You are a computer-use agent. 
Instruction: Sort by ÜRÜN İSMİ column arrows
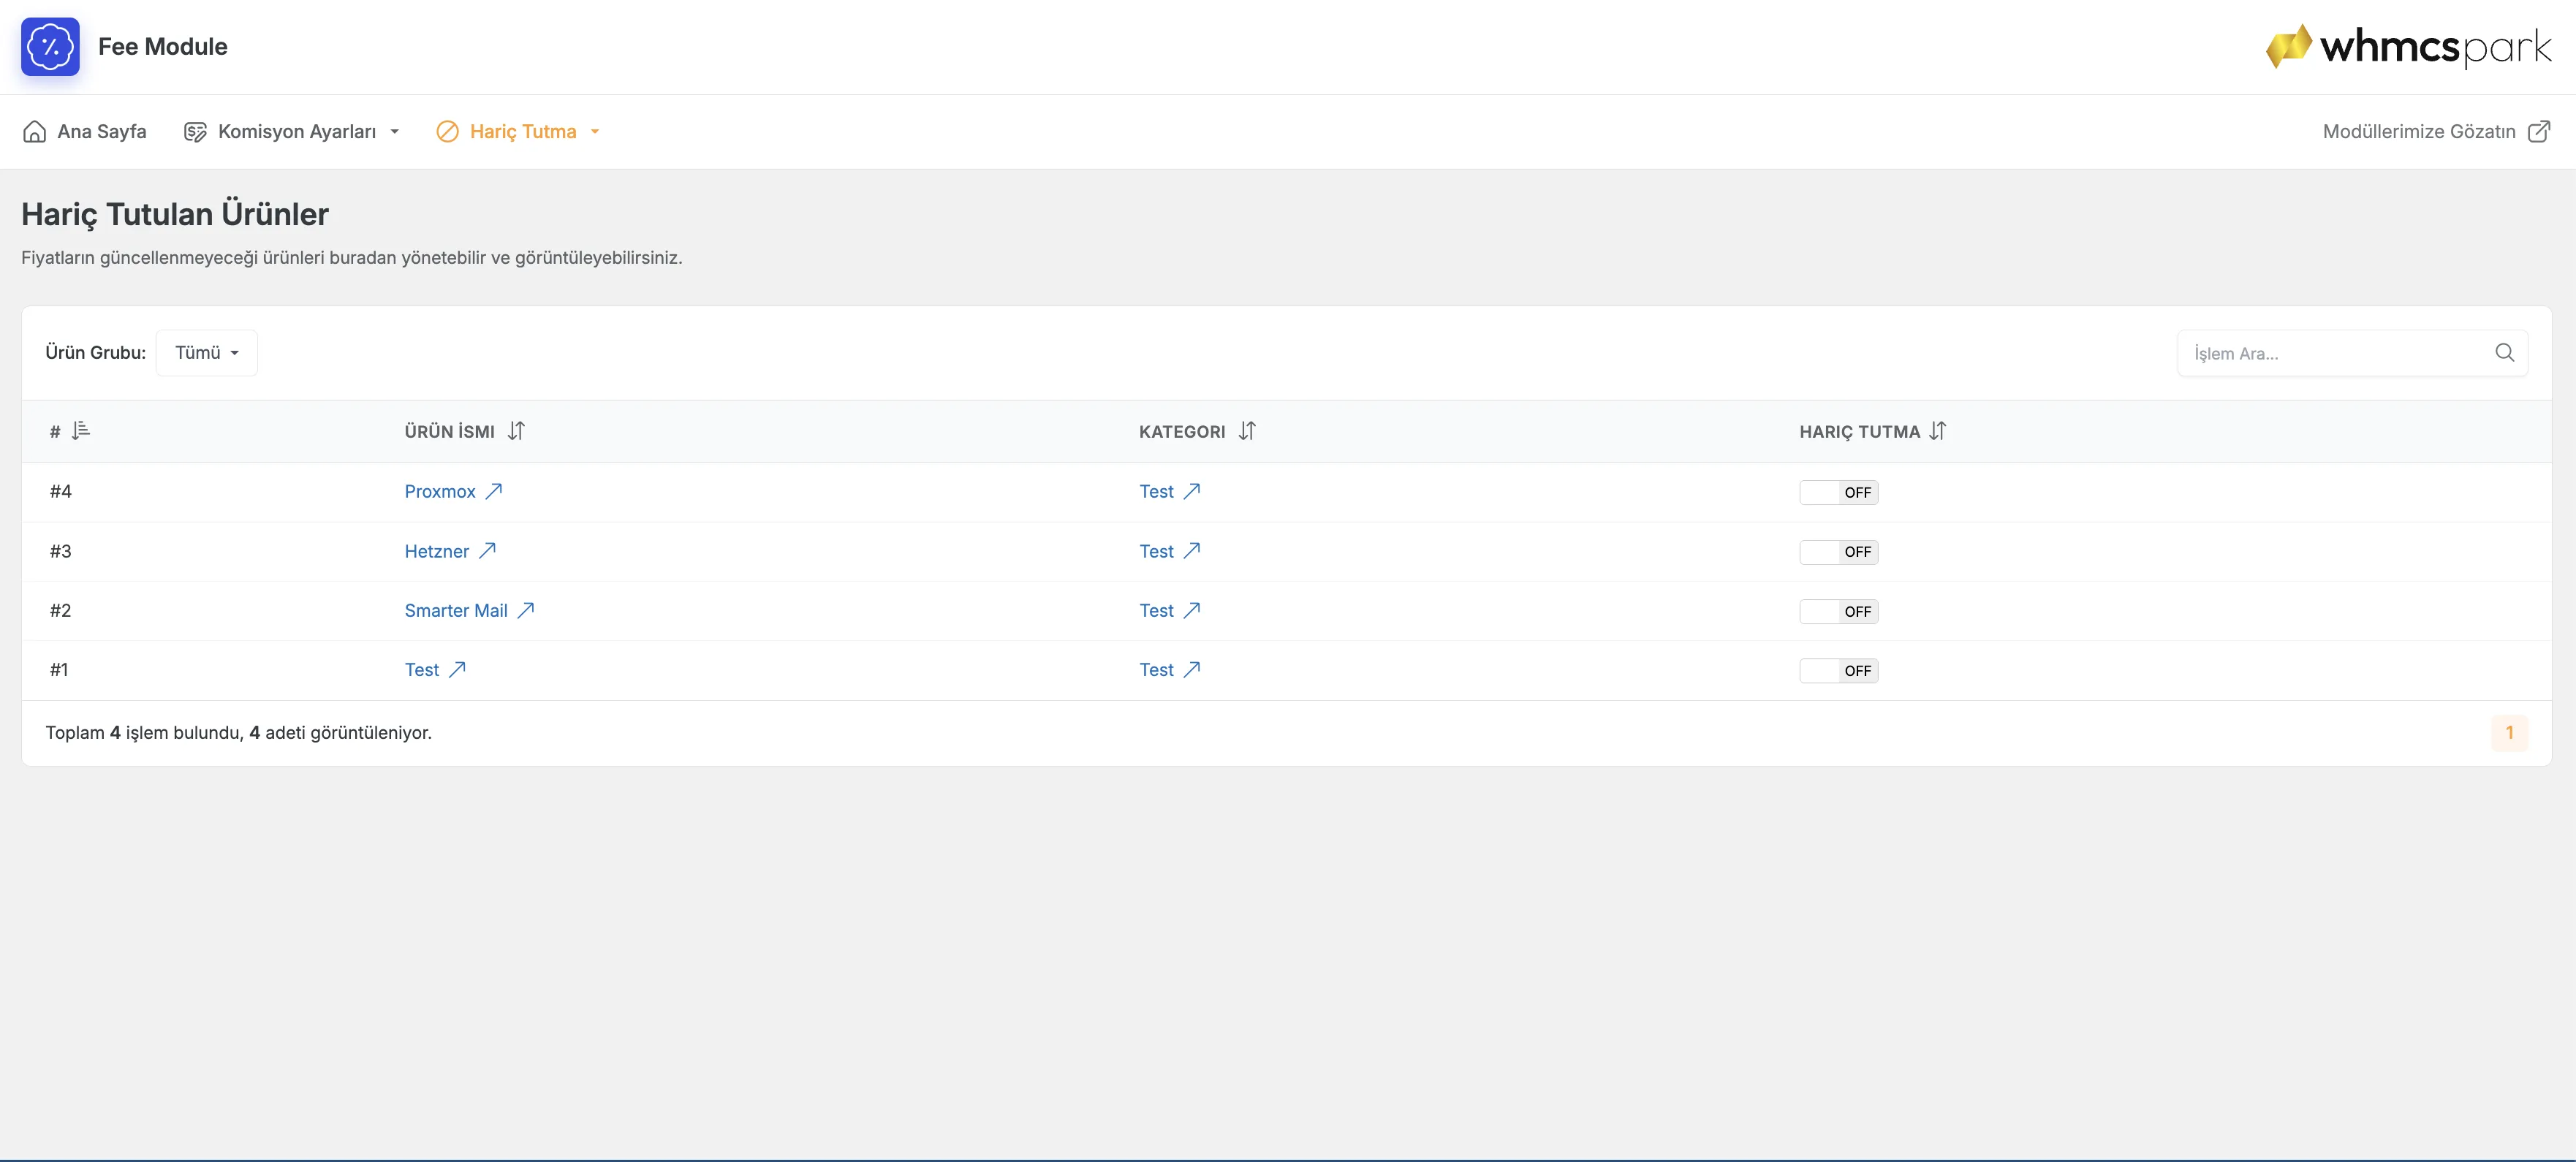pos(516,430)
